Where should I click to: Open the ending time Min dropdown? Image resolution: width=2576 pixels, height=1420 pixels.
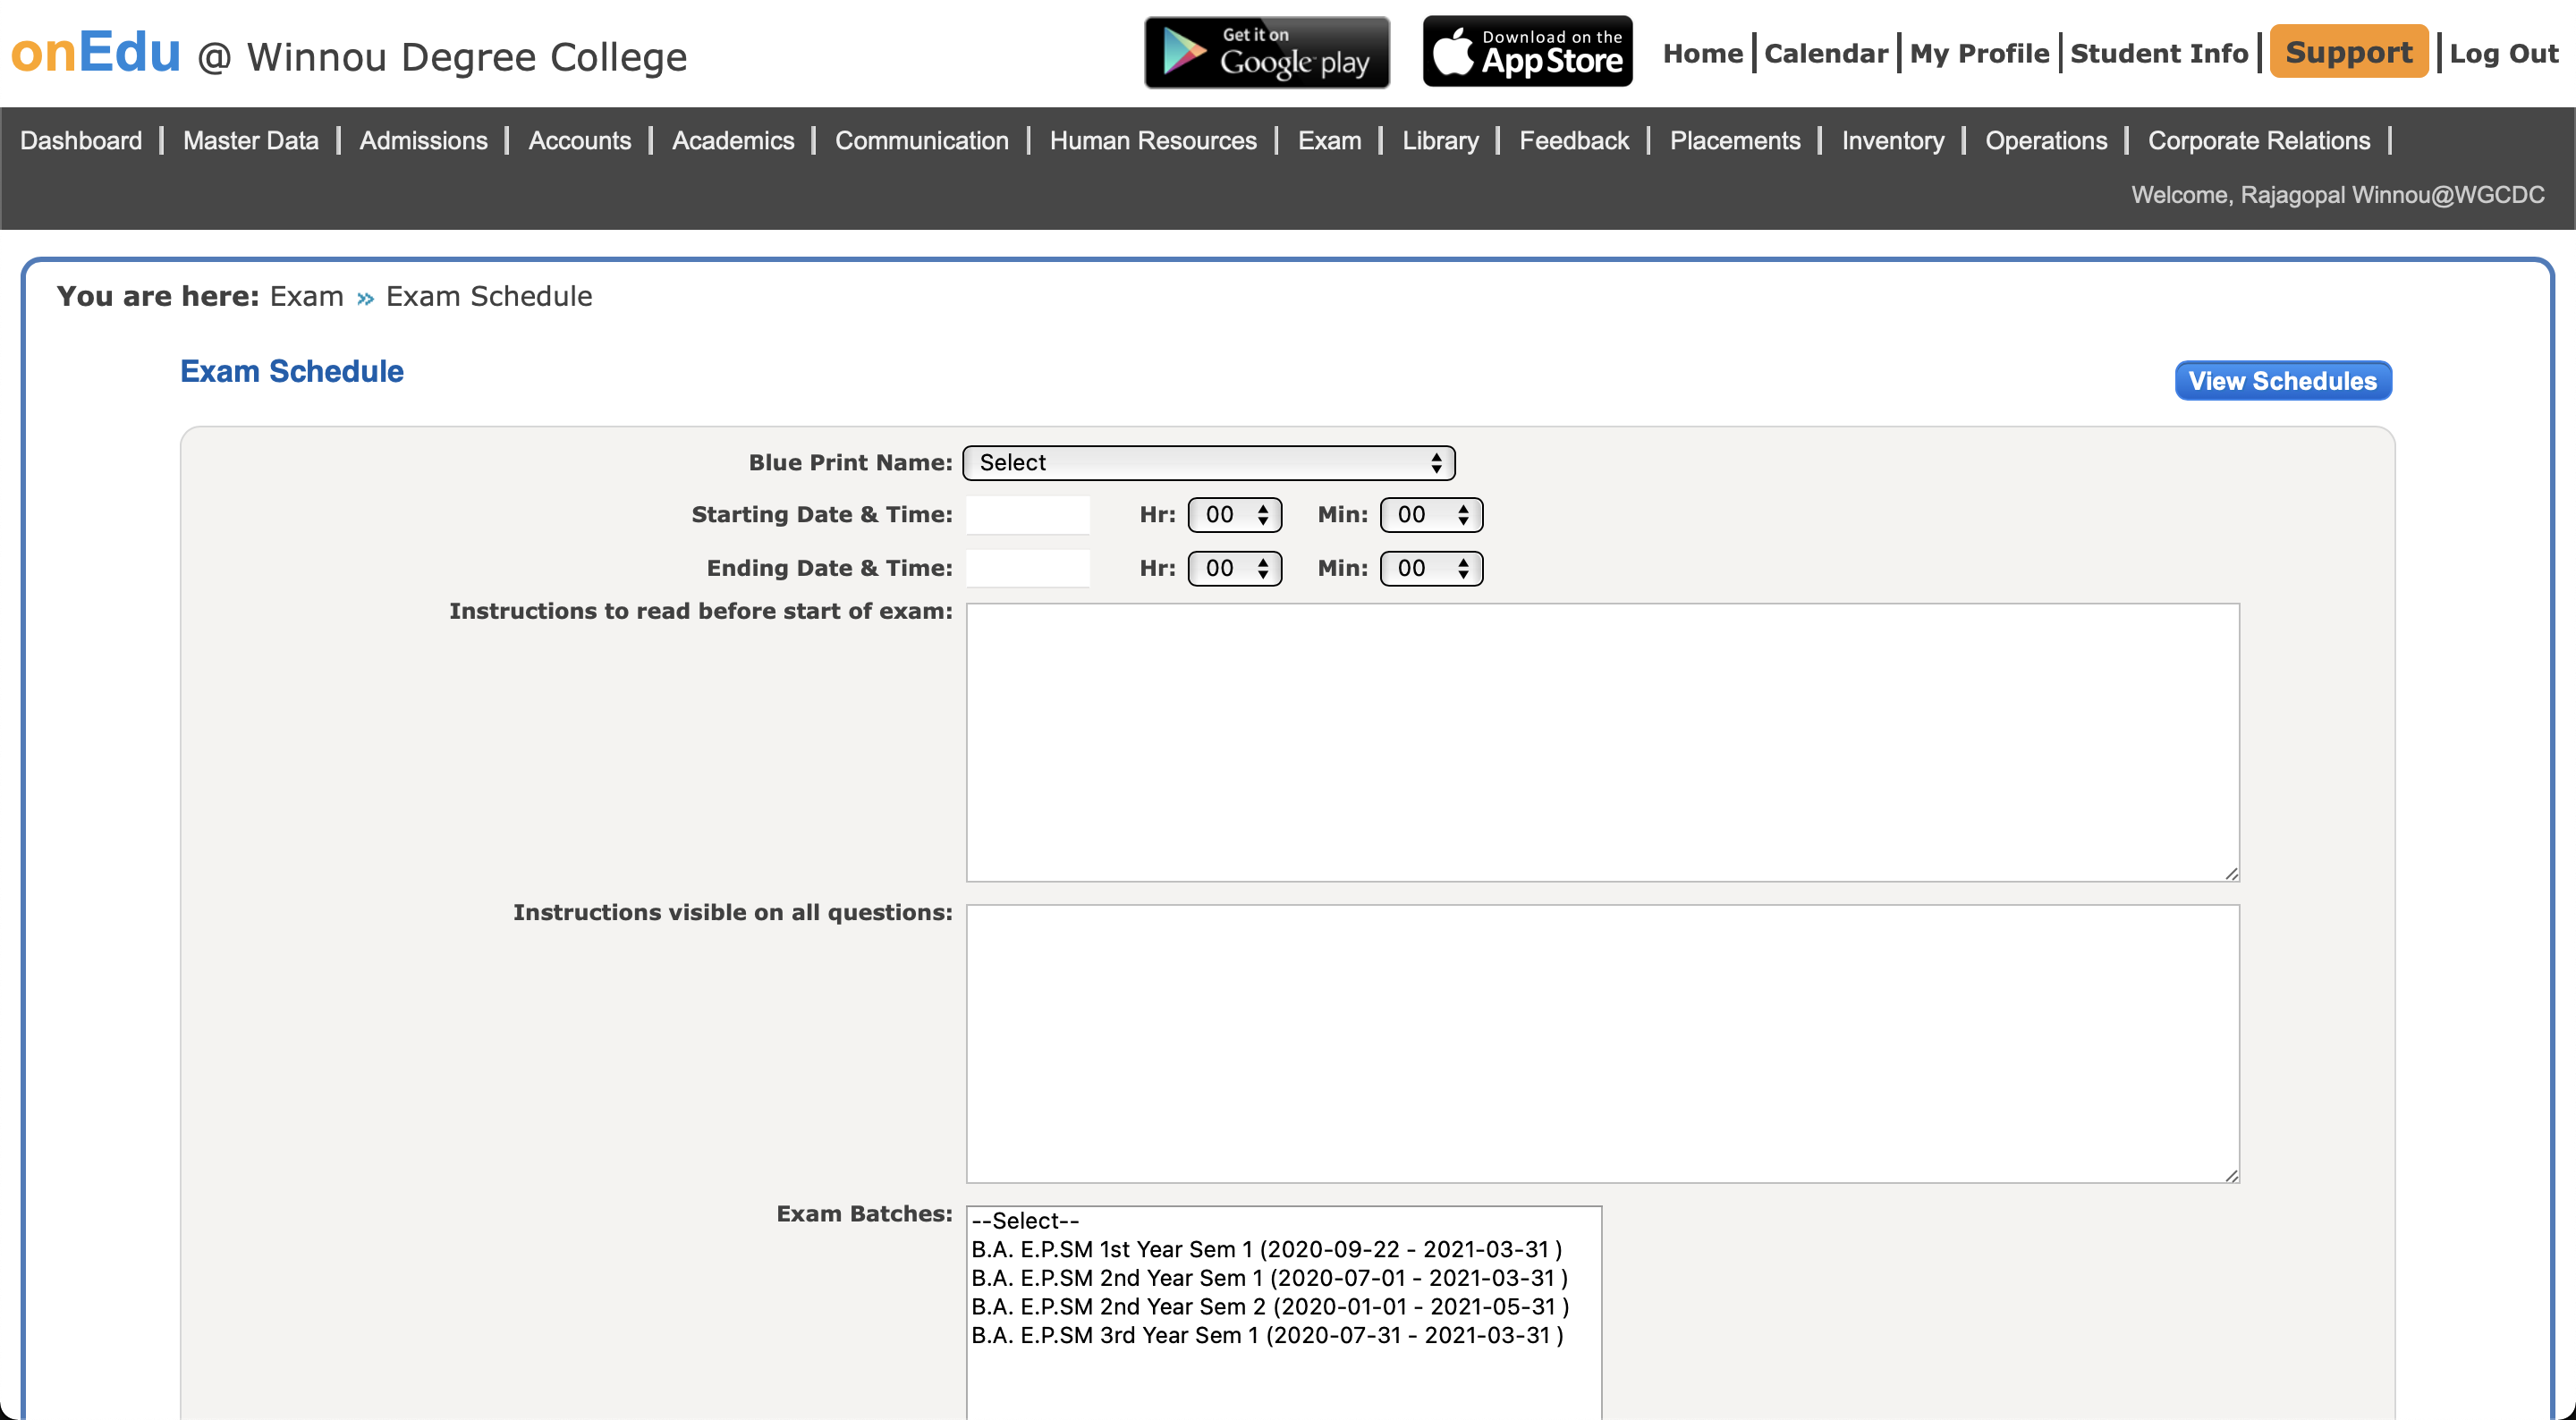[1430, 569]
